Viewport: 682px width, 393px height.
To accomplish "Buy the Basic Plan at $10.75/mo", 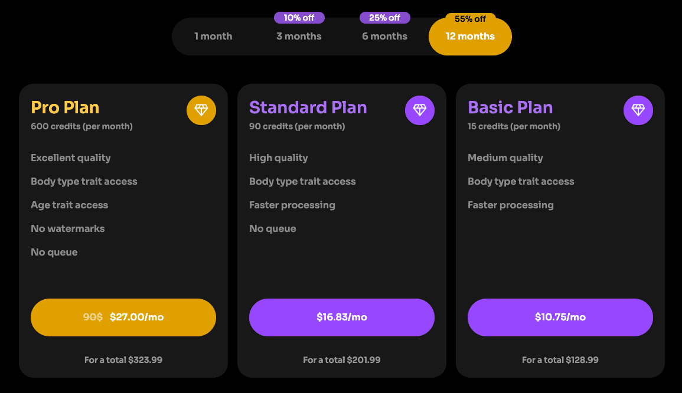I will pyautogui.click(x=560, y=317).
